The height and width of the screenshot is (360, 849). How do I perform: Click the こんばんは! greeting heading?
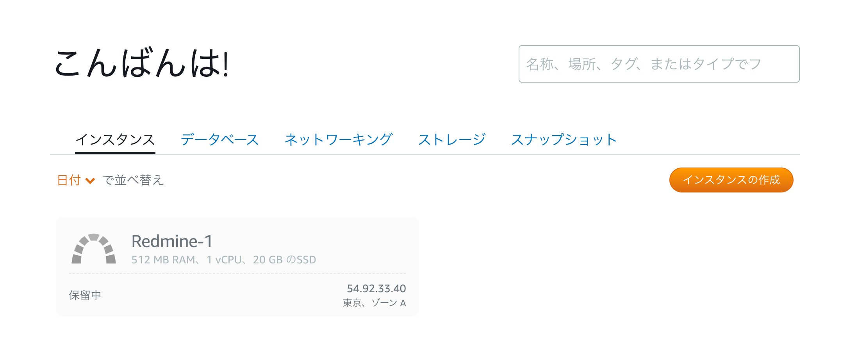tap(142, 63)
